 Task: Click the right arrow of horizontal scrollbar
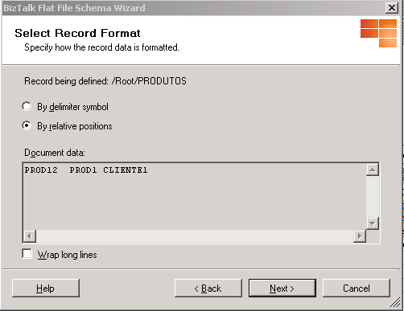pyautogui.click(x=360, y=236)
